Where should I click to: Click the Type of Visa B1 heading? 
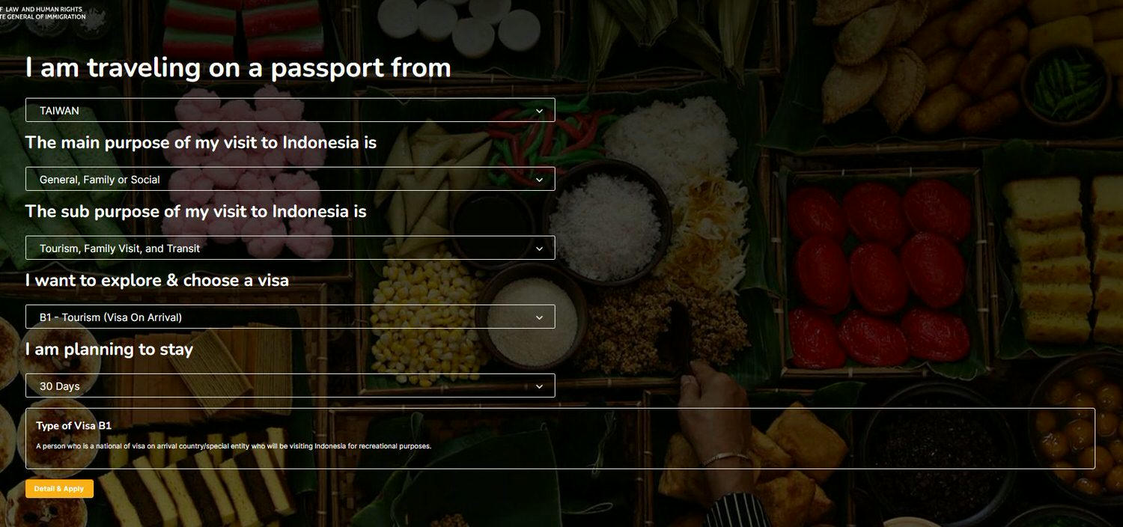click(73, 426)
